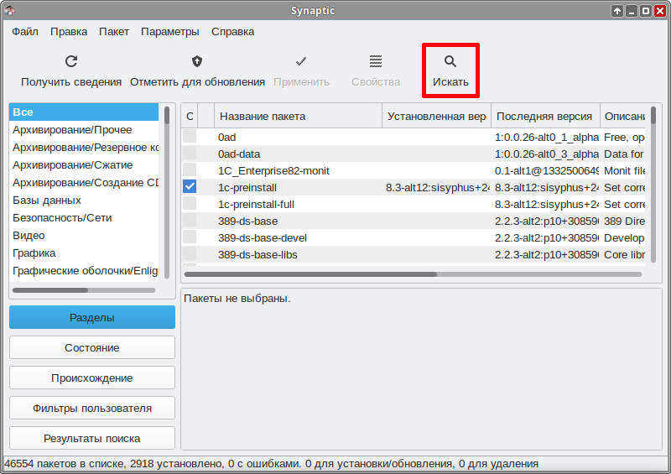Open the Файл menu

pyautogui.click(x=25, y=32)
